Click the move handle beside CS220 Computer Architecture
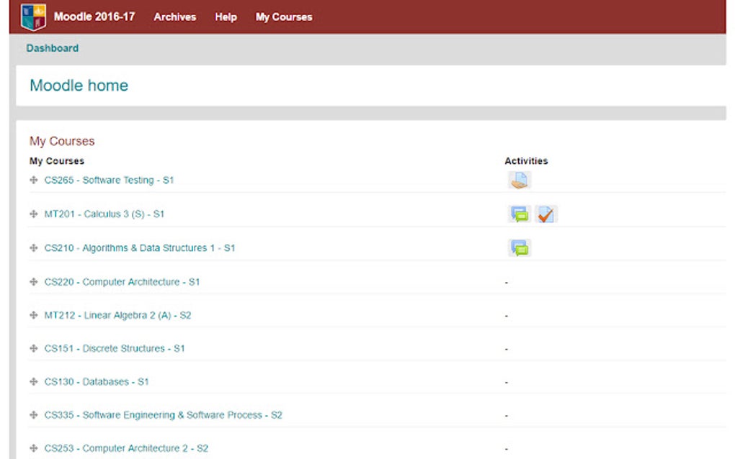The height and width of the screenshot is (459, 735). (34, 281)
